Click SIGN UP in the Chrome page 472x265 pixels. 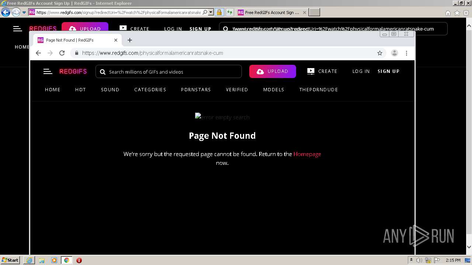[389, 71]
